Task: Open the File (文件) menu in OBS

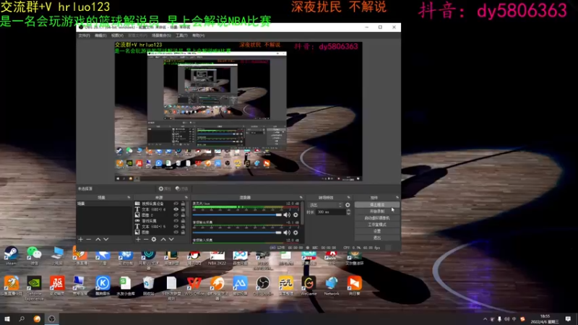Action: (84, 35)
